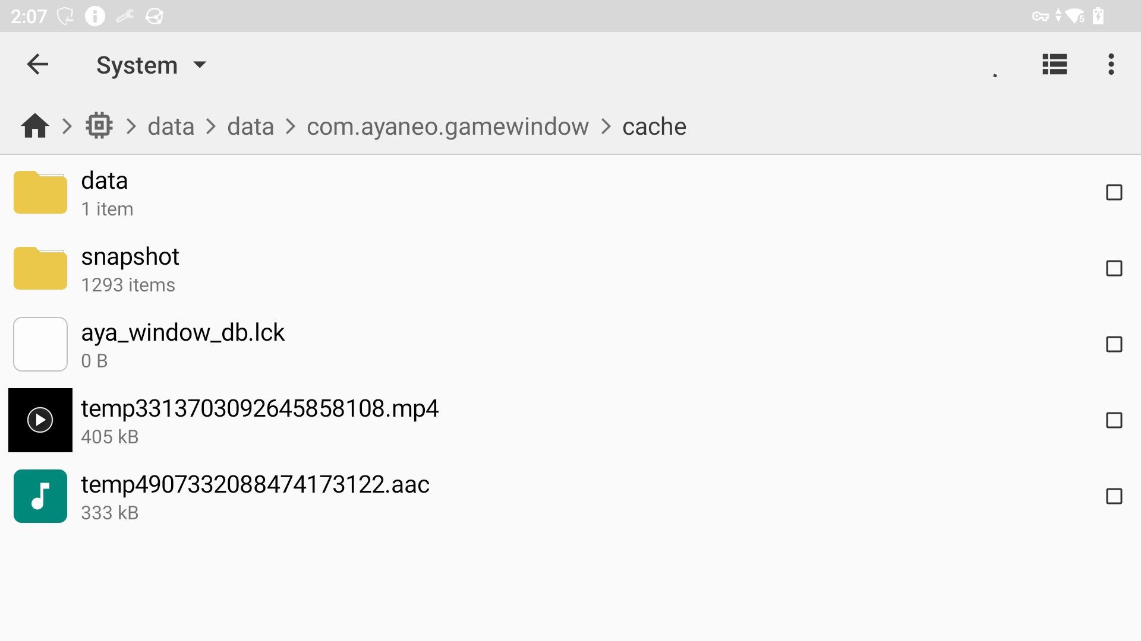Image resolution: width=1141 pixels, height=641 pixels.
Task: Select the snapshot folder's checkbox
Action: coord(1114,268)
